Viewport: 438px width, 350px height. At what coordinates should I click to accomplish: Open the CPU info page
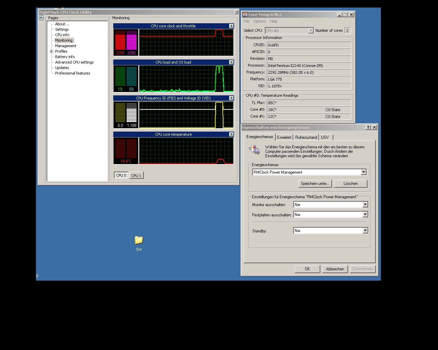(62, 35)
